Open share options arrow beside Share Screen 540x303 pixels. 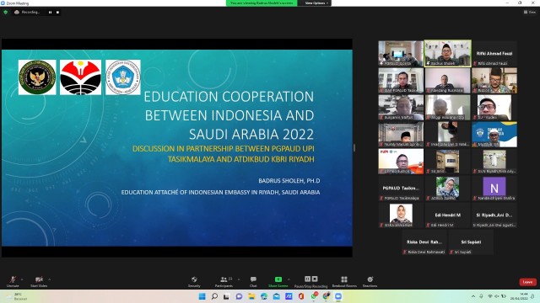(289, 279)
